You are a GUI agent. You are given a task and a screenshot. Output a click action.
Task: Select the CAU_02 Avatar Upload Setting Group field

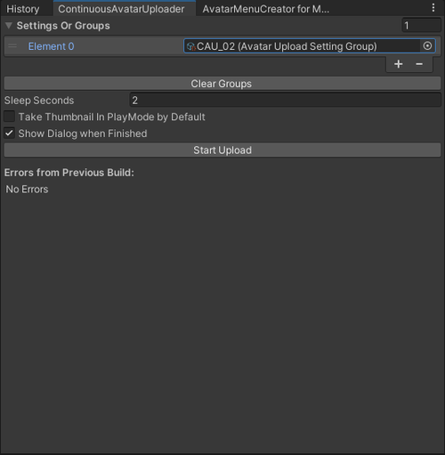pyautogui.click(x=310, y=46)
